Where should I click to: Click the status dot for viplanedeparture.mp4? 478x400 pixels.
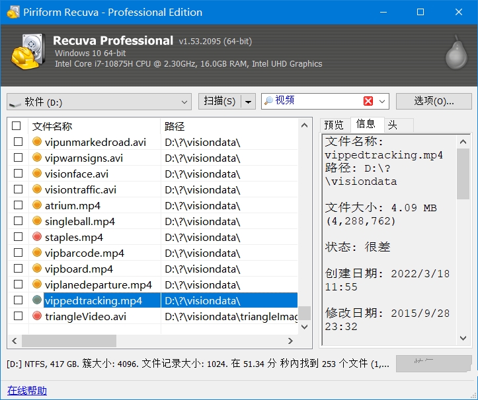point(37,284)
